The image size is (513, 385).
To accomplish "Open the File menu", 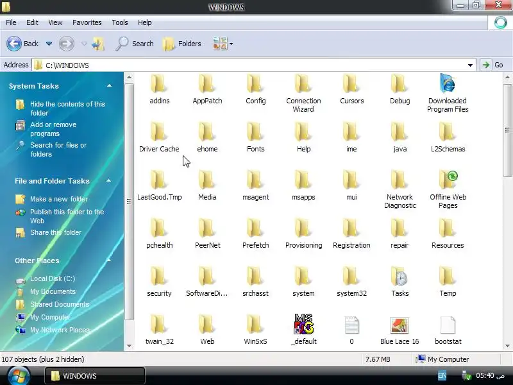I will [x=11, y=22].
